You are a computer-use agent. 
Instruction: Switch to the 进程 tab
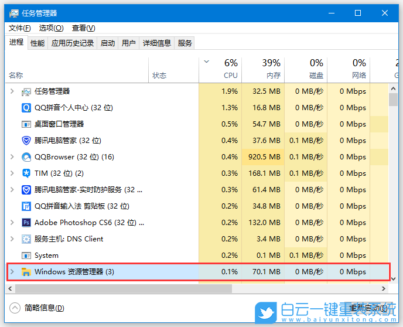pos(16,42)
